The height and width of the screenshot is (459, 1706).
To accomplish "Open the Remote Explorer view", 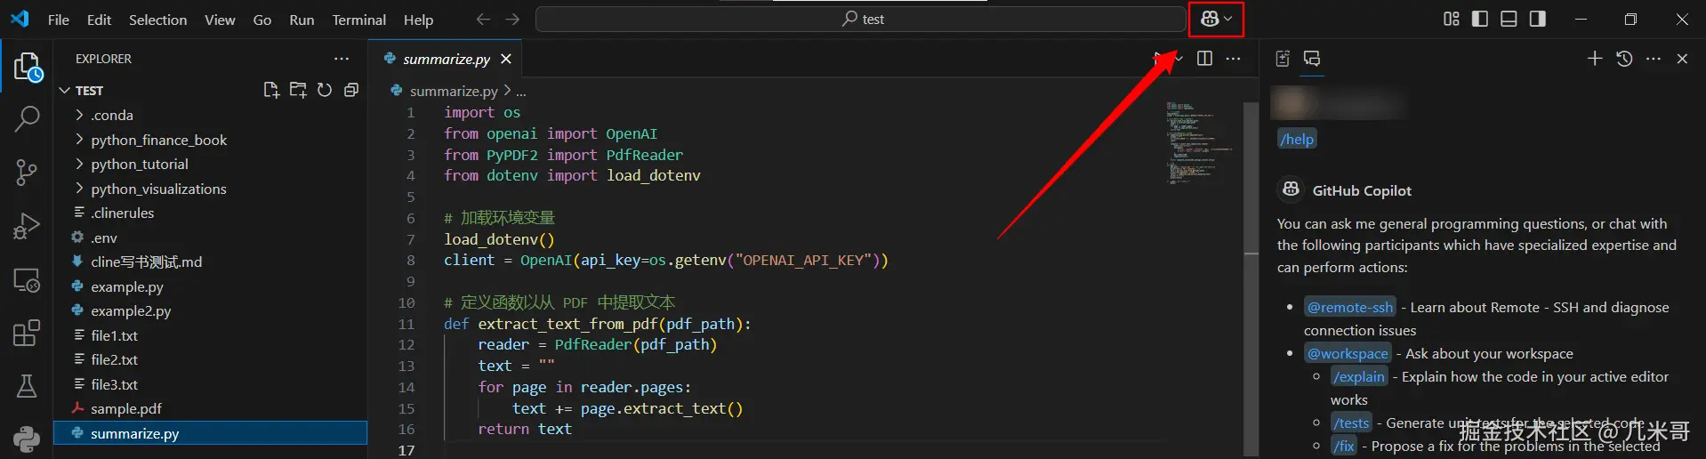I will click(27, 280).
